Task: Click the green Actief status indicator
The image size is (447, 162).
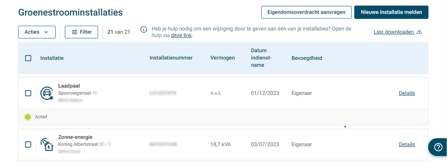Action: pyautogui.click(x=28, y=117)
